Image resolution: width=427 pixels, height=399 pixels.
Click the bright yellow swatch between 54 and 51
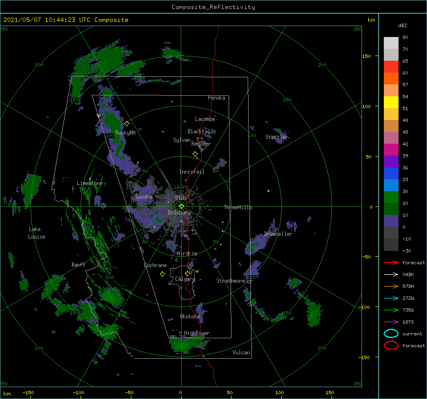[x=391, y=102]
